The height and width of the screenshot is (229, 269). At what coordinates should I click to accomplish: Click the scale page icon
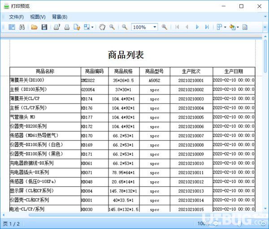pyautogui.click(x=87, y=27)
